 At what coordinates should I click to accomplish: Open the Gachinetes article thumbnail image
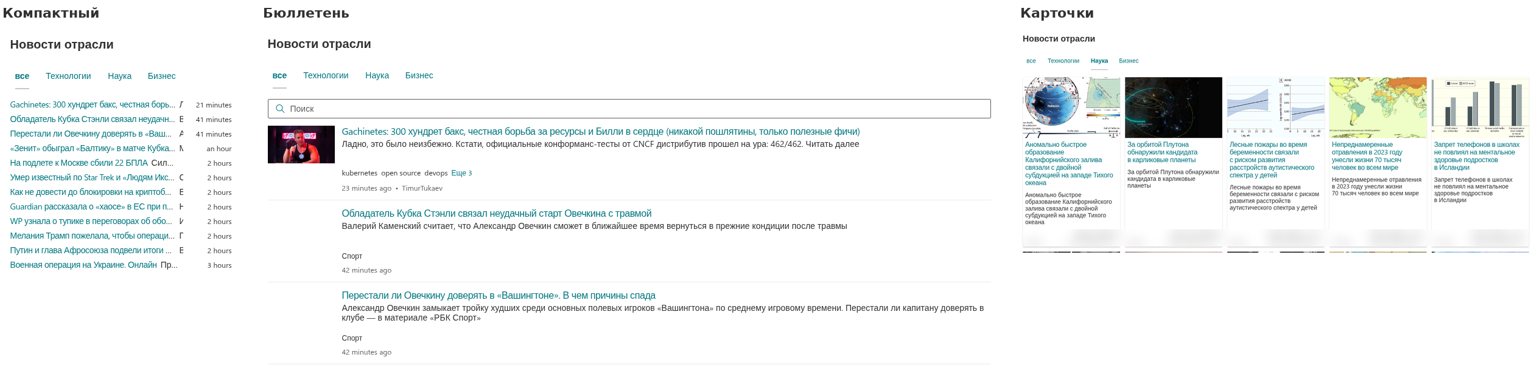click(x=301, y=145)
